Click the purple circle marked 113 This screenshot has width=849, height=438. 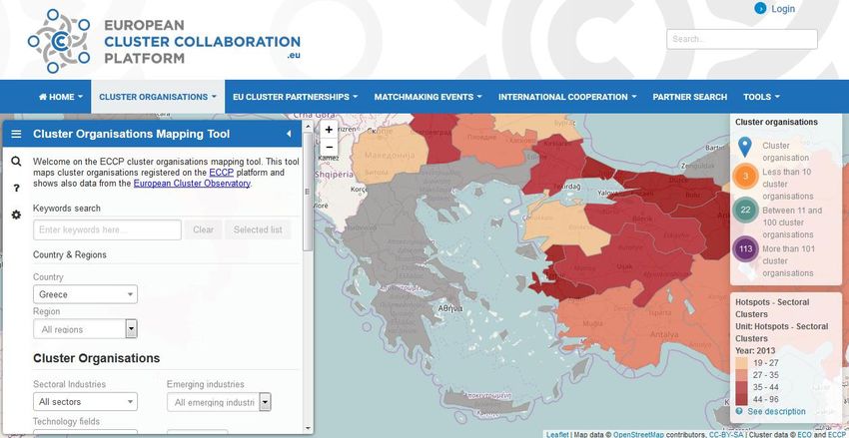(745, 249)
